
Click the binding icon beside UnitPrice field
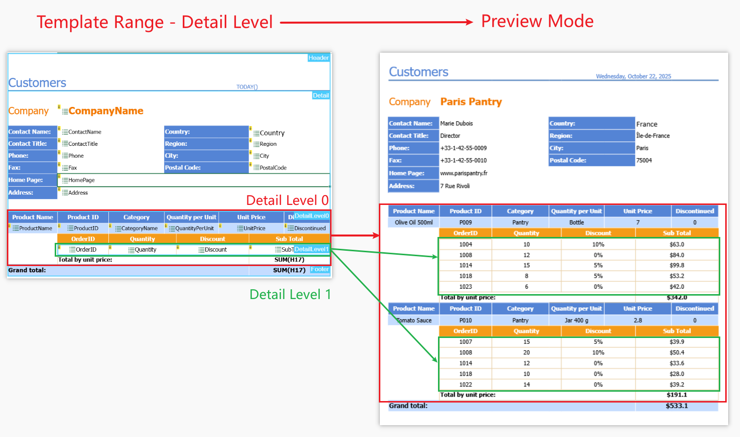(240, 229)
